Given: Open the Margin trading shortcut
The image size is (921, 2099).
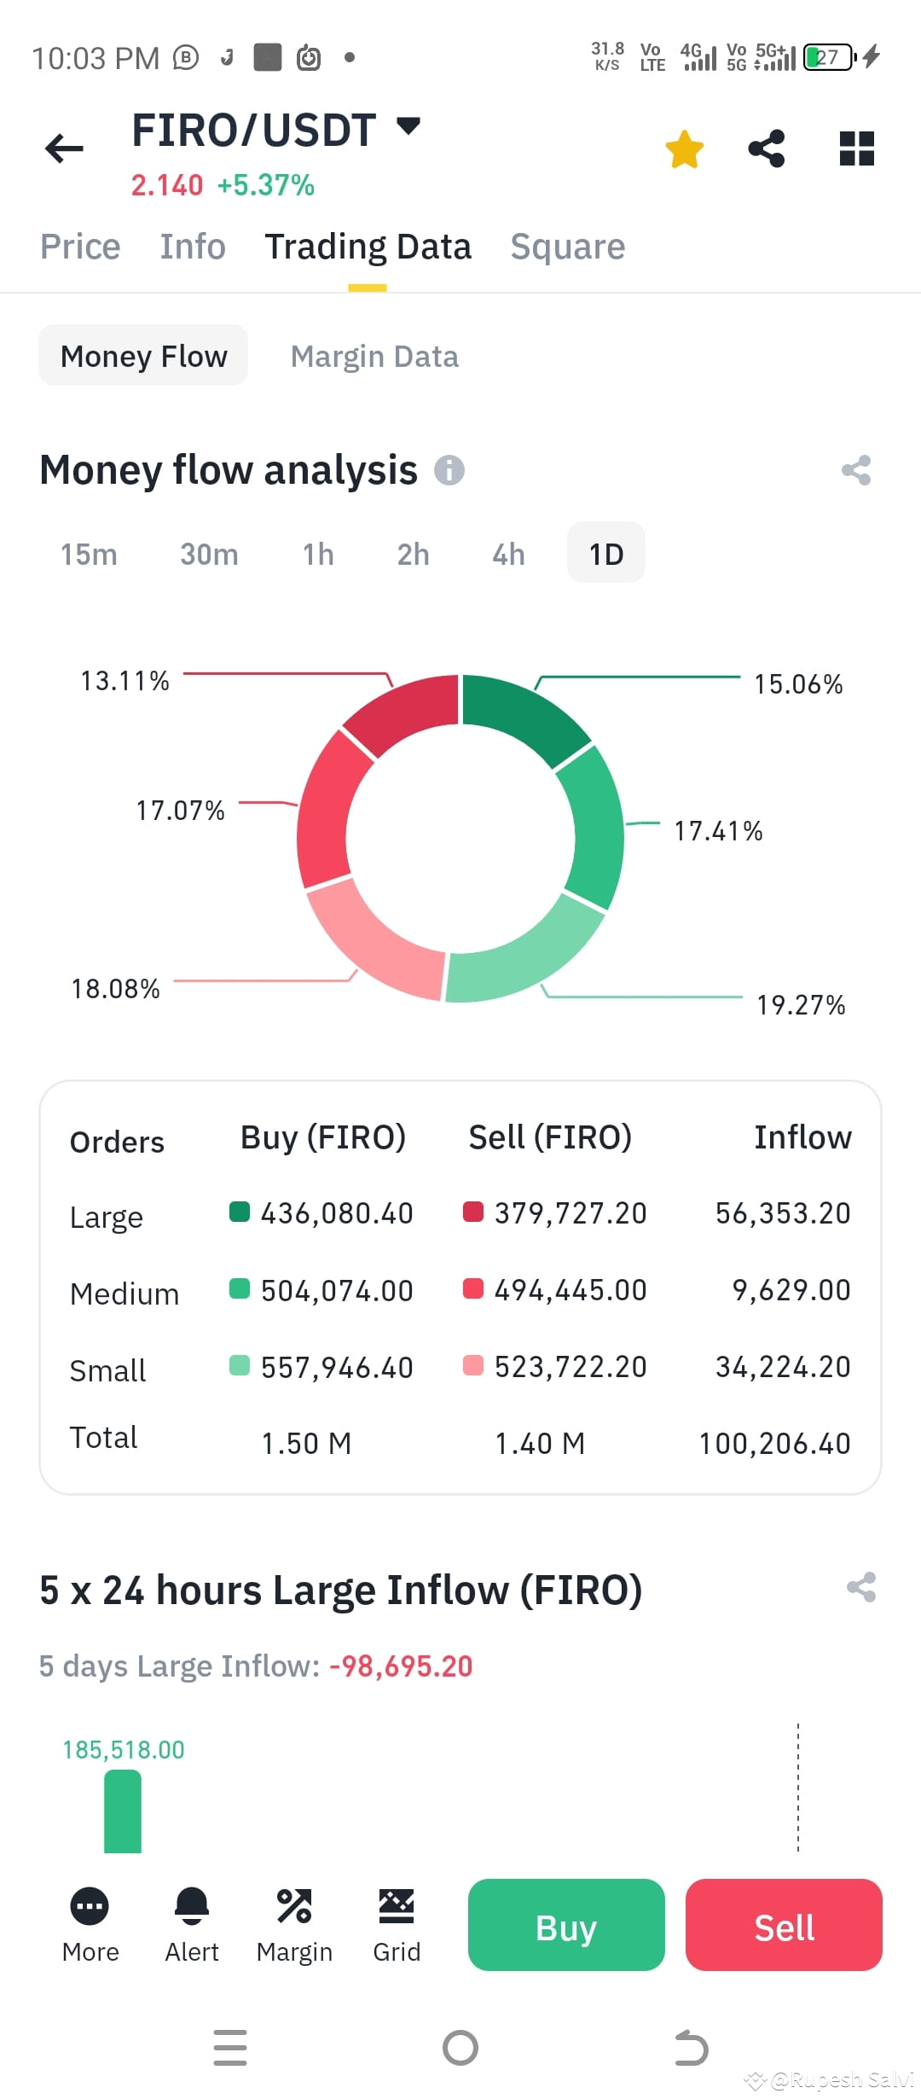Looking at the screenshot, I should tap(294, 1926).
